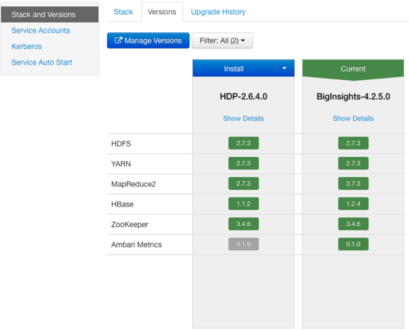Click HBase 1.2.4 version badge

point(353,204)
